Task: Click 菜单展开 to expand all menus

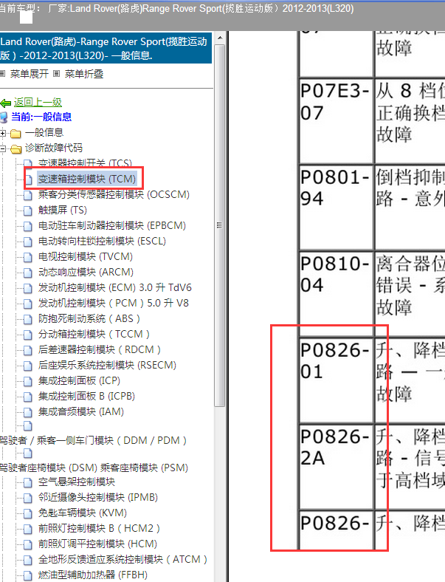Action: [30, 74]
